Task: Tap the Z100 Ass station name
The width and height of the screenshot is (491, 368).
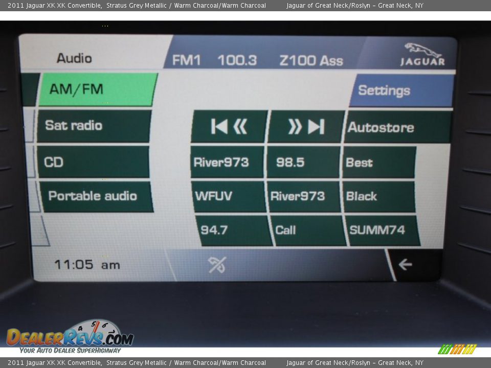Action: tap(311, 60)
